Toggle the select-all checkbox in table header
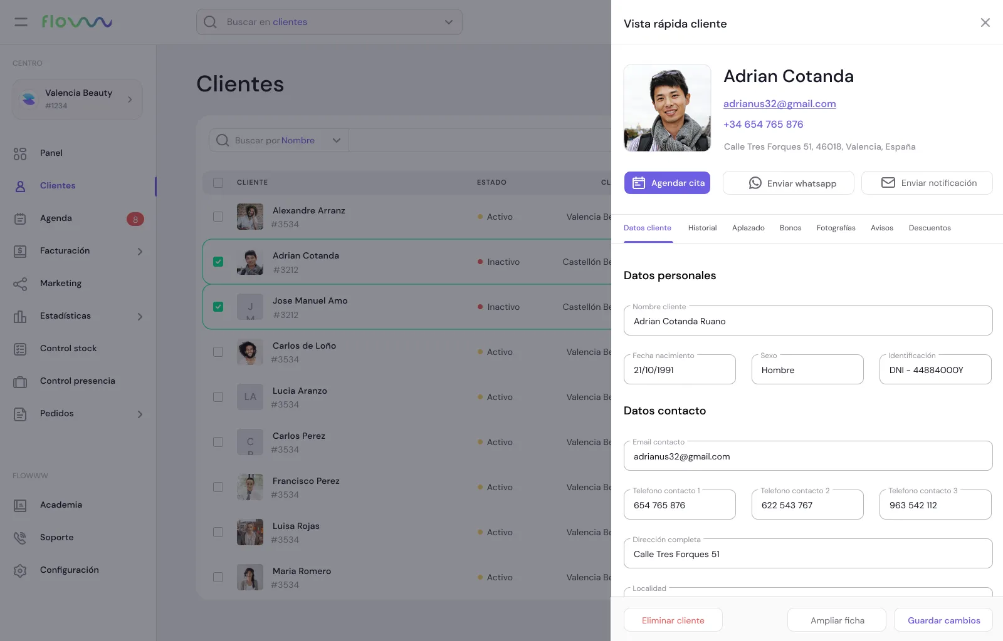The image size is (1003, 641). [218, 183]
